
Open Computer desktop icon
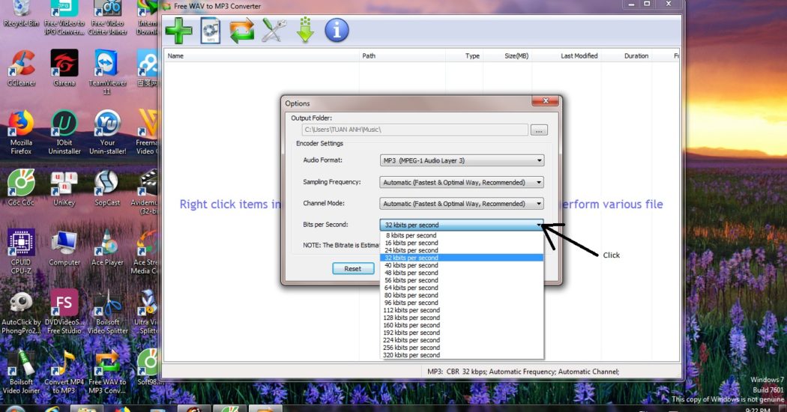[64, 248]
